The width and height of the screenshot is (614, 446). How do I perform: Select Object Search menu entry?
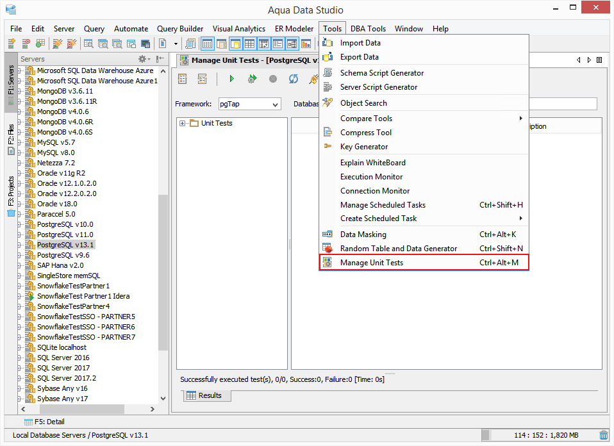[x=424, y=103]
